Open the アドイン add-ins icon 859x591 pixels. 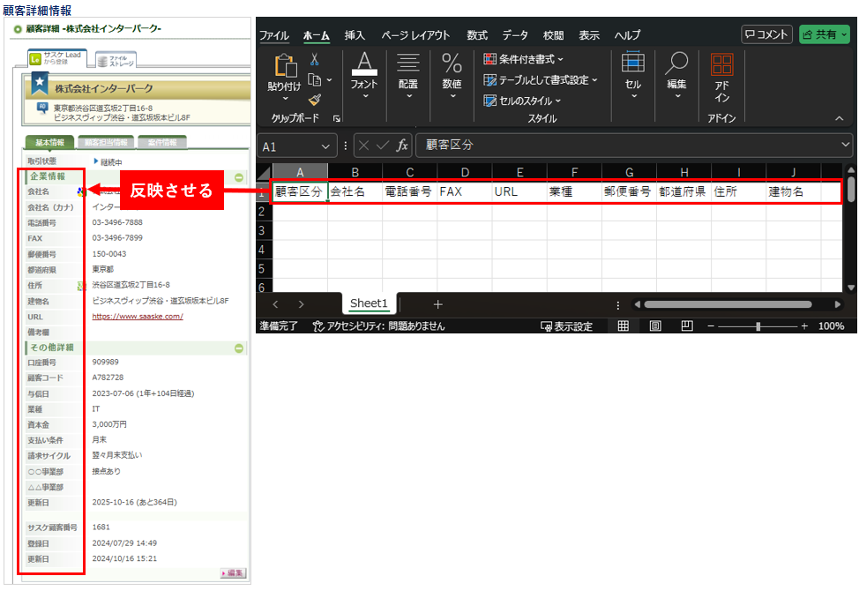721,64
